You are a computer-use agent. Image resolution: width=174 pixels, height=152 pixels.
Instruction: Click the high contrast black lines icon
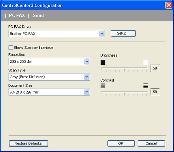[x=146, y=86]
